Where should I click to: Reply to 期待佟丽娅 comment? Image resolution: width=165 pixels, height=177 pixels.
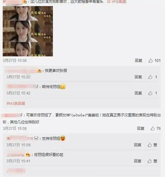tap(138, 93)
